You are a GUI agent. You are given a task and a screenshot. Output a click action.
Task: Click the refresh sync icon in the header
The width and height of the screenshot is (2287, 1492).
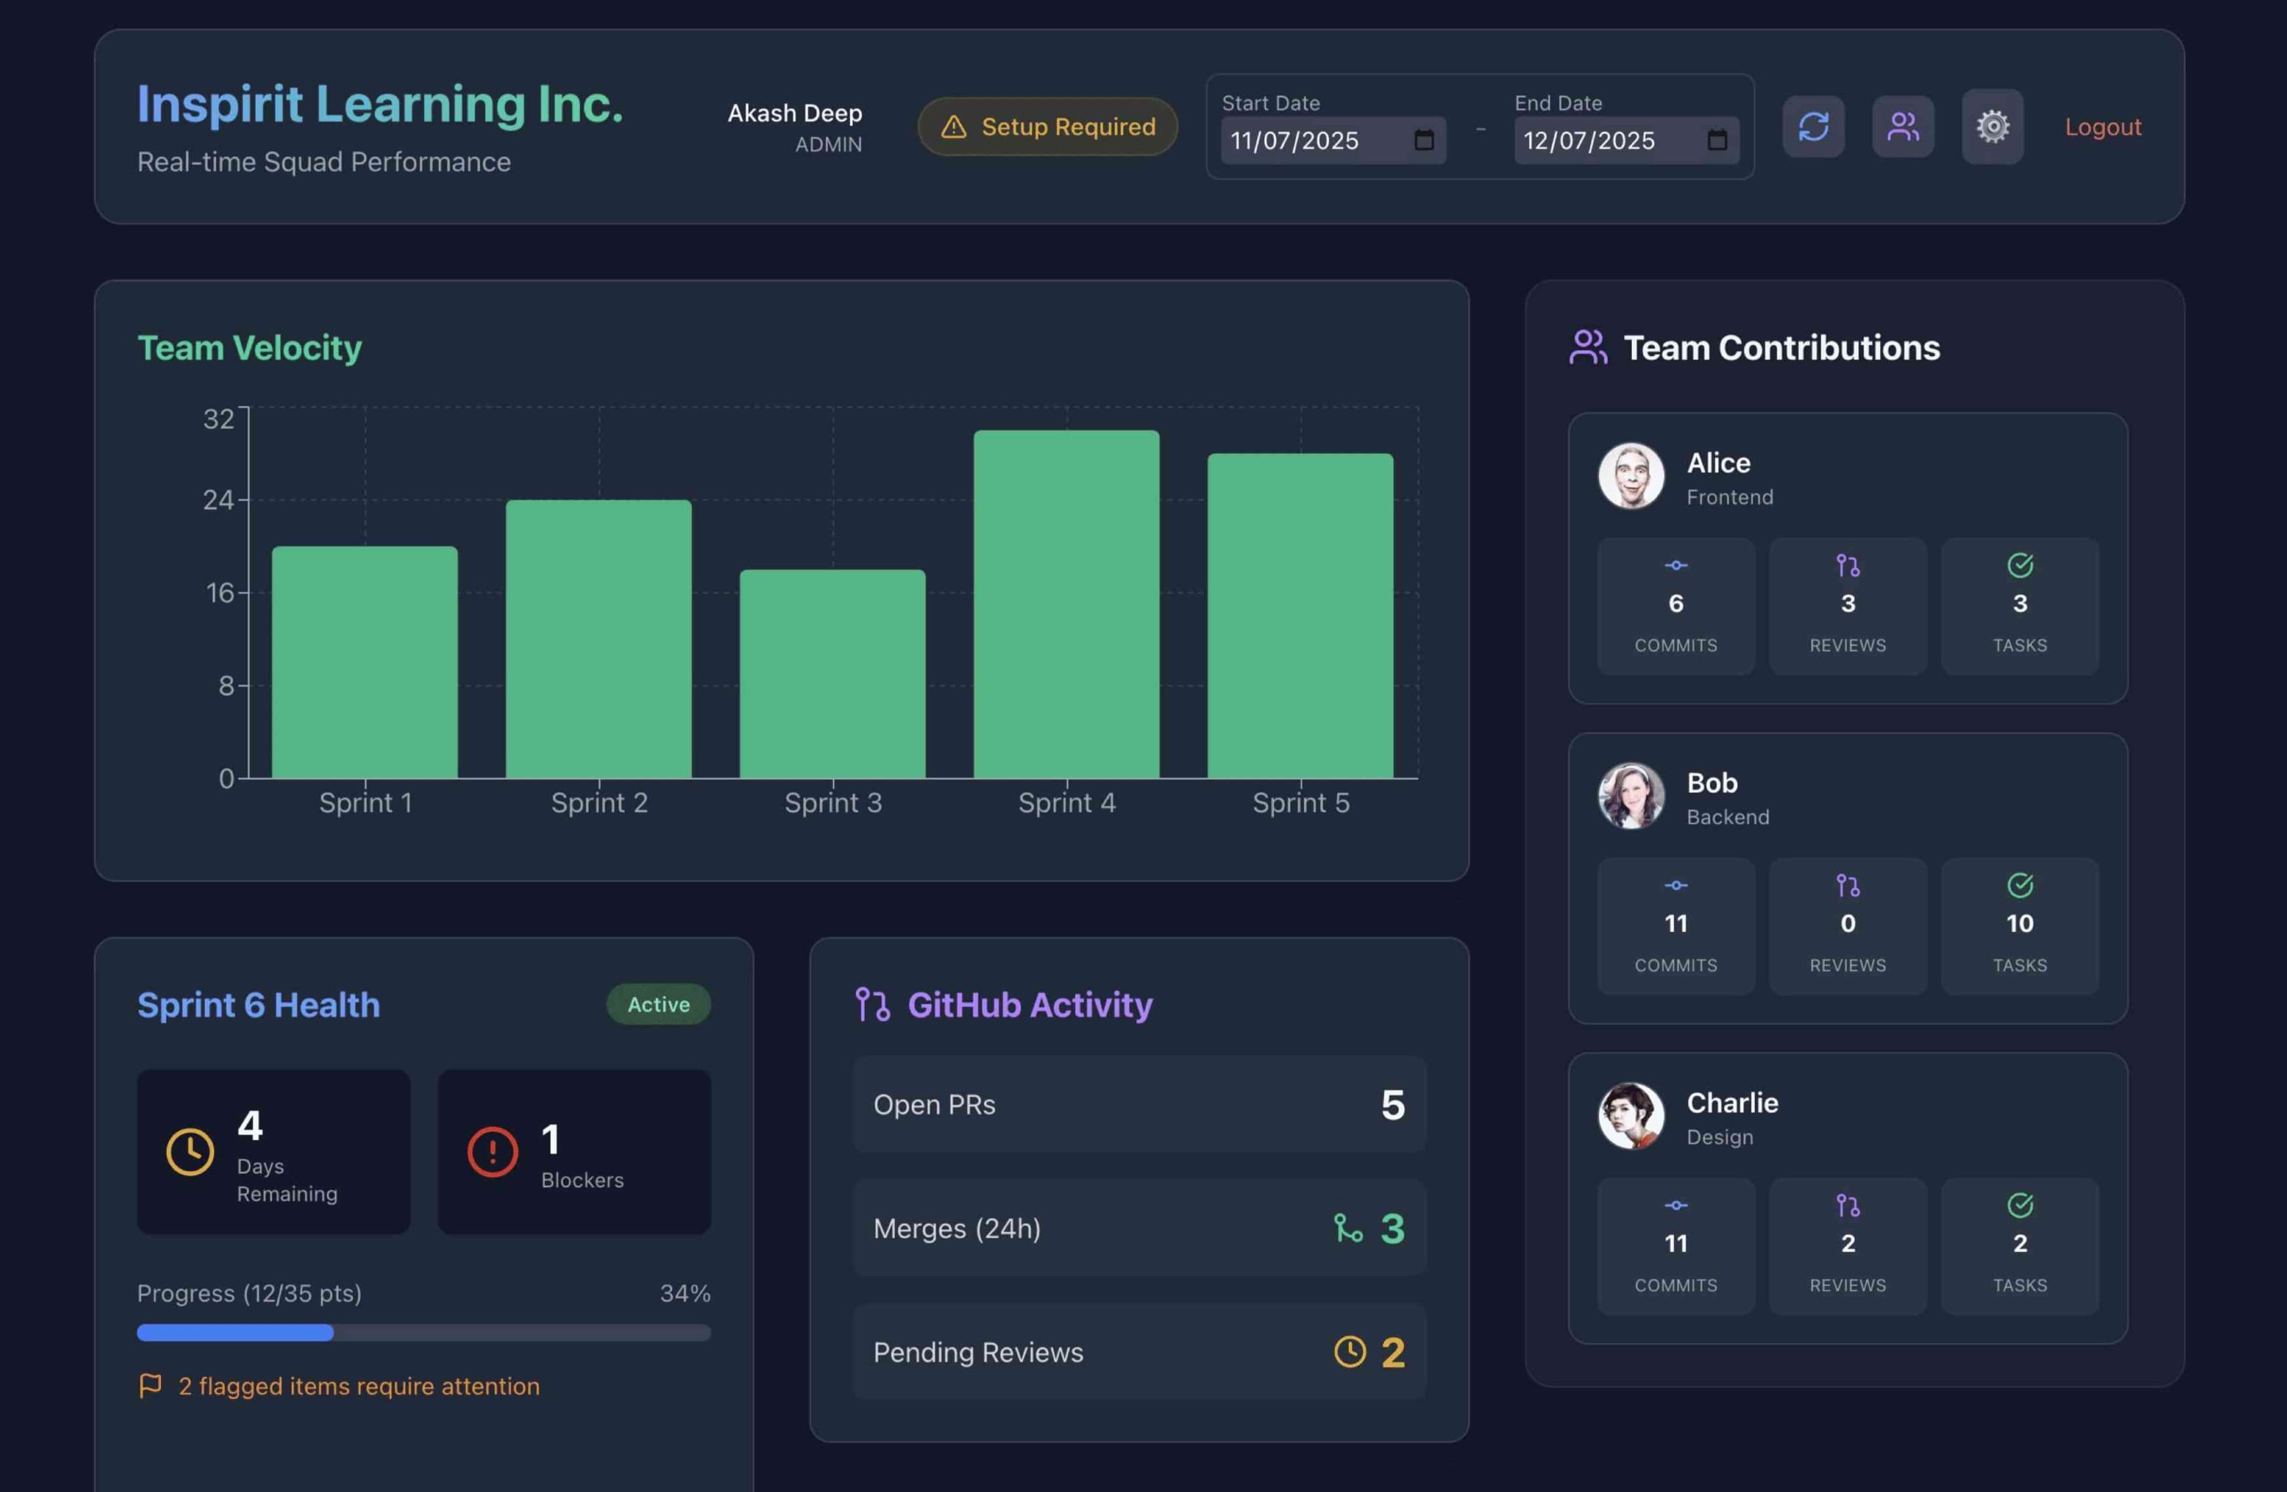click(x=1813, y=126)
